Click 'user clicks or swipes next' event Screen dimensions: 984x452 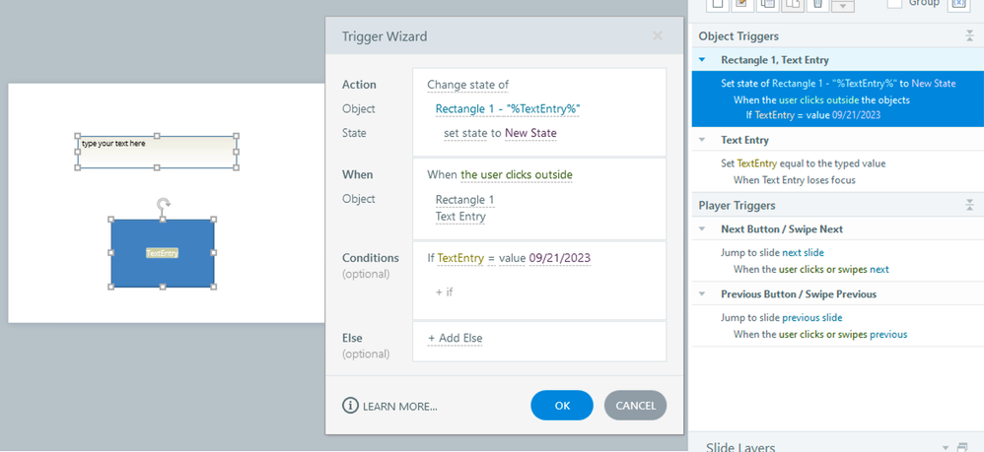point(834,269)
